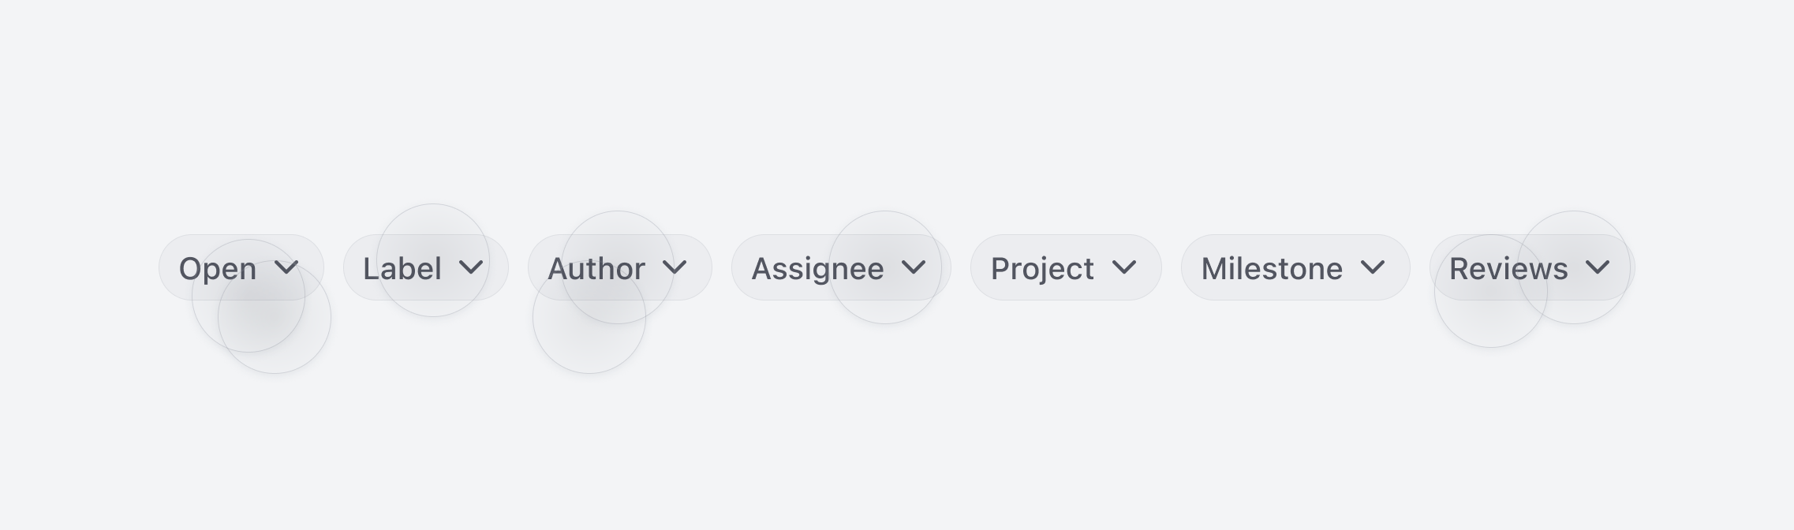Click the chevron on the Open pill
Screen dimensions: 1794x530
coord(286,268)
